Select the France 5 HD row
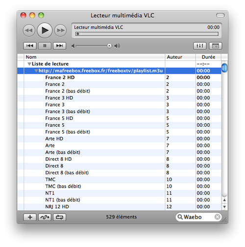 (119, 118)
